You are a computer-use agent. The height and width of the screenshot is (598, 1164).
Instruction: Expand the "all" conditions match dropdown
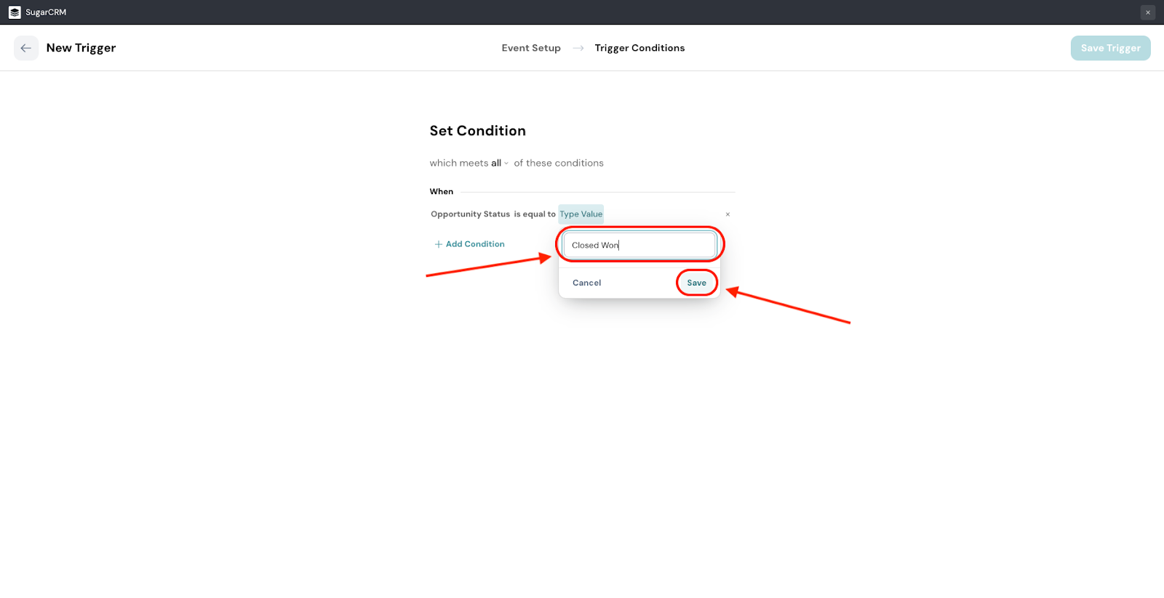[x=499, y=163]
